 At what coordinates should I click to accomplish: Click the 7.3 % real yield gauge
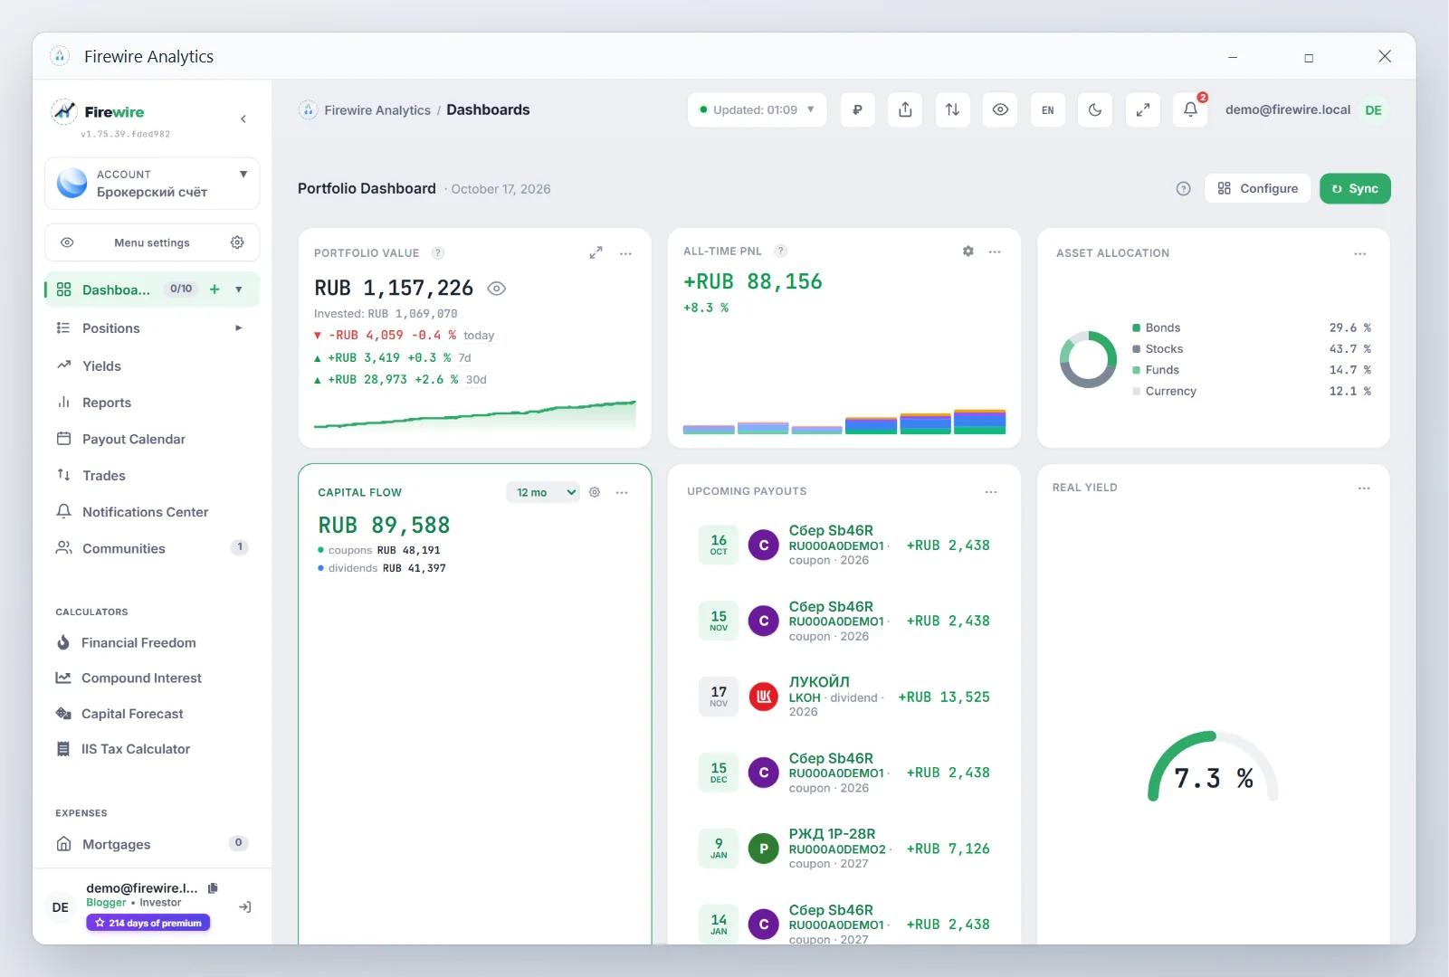pyautogui.click(x=1213, y=767)
